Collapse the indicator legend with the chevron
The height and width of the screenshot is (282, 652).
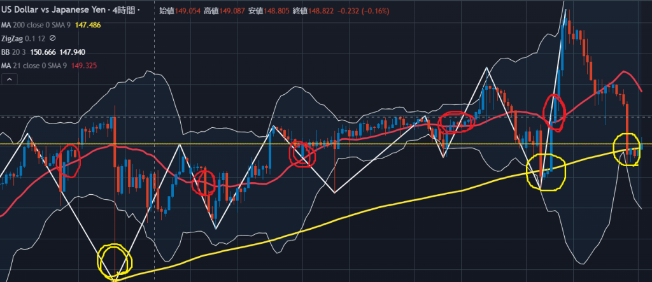click(x=10, y=79)
